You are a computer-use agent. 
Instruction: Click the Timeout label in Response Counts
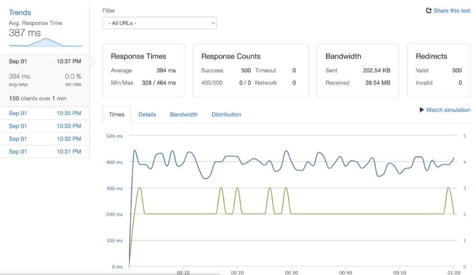tap(265, 70)
